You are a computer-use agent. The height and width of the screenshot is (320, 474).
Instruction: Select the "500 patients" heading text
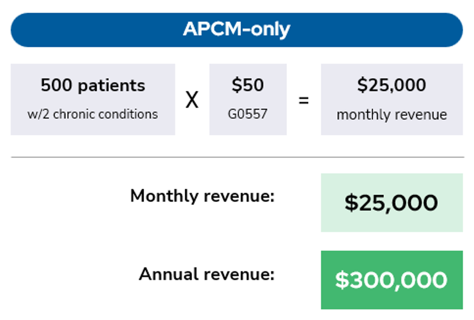coord(93,85)
